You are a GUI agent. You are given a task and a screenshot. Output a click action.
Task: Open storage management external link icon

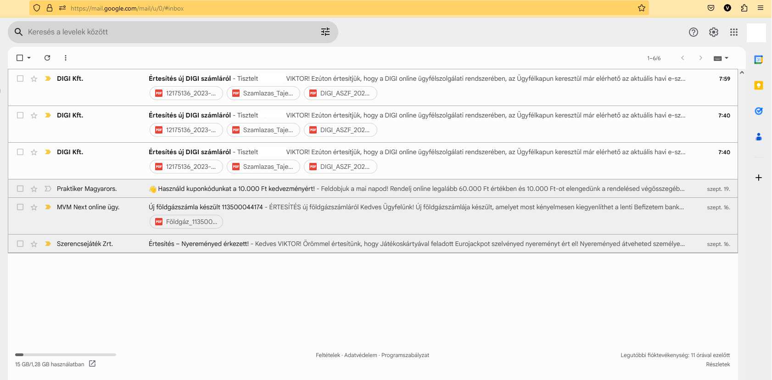92,363
